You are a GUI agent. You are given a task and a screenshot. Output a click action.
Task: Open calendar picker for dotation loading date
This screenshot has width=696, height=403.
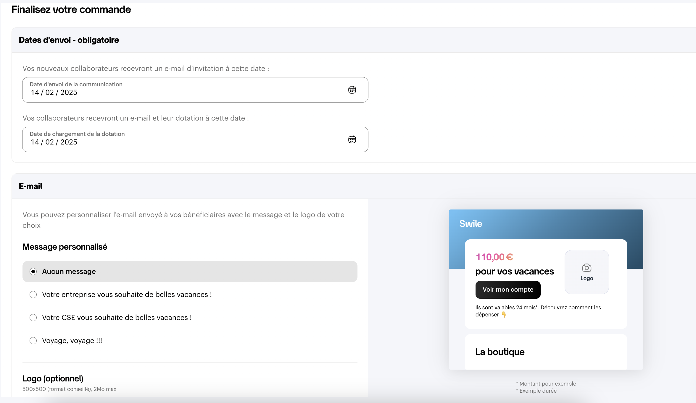pyautogui.click(x=352, y=139)
